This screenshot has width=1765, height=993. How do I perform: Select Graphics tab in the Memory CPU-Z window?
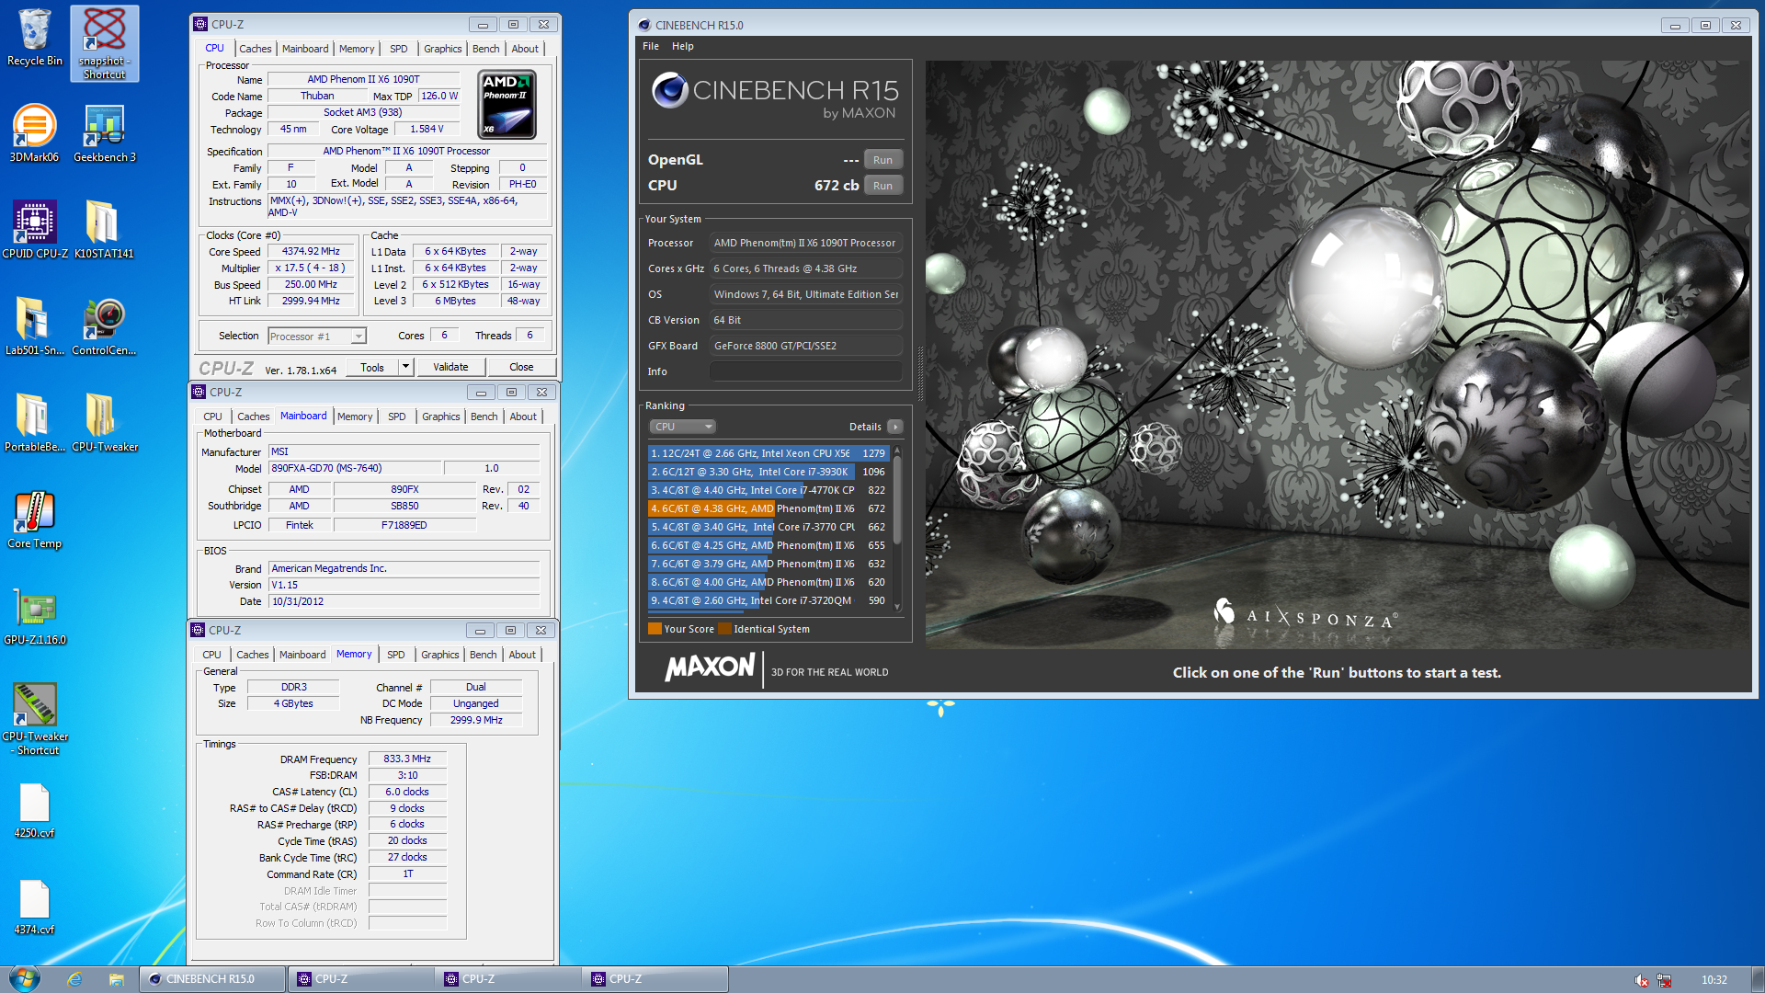coord(440,655)
